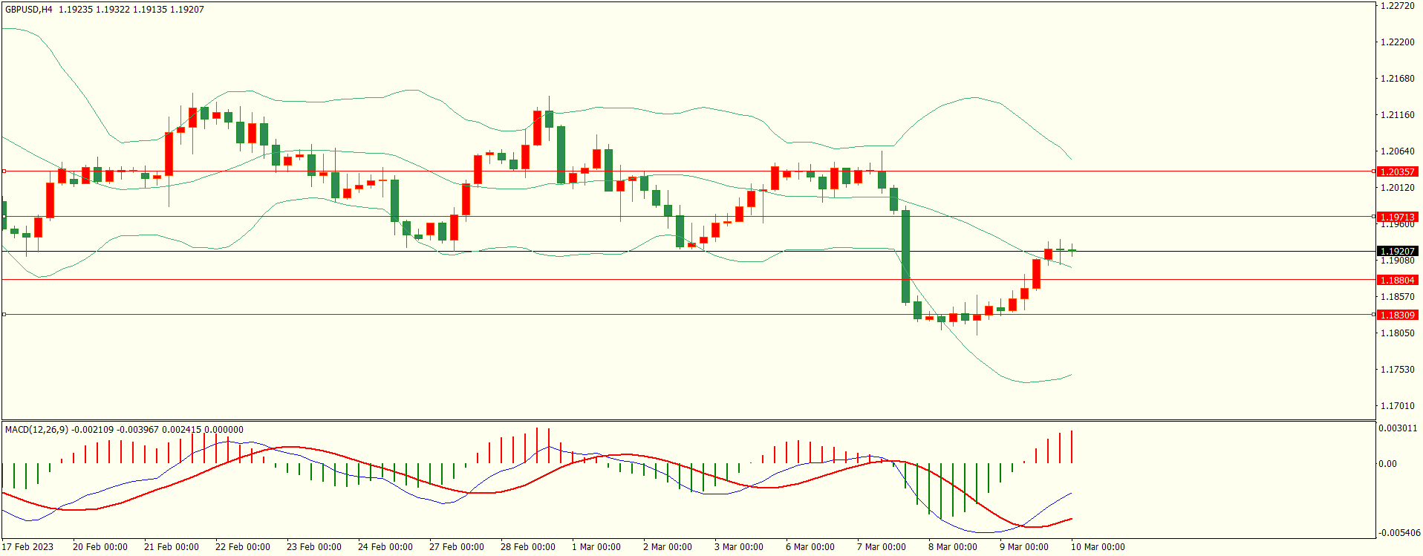The image size is (1423, 556).
Task: Click the 1.22720 price axis label
Action: pos(1397,6)
